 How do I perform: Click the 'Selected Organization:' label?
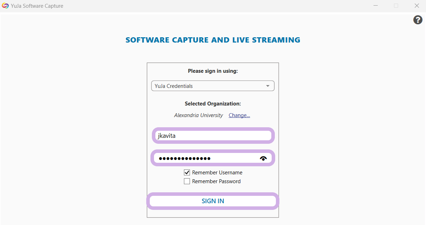tap(213, 104)
